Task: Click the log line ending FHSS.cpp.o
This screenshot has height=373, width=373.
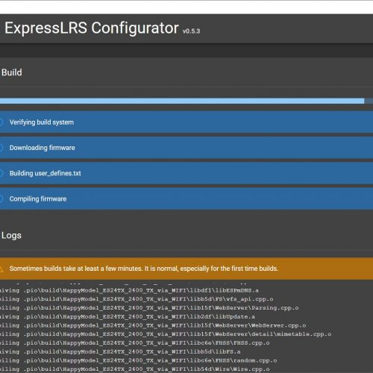Action: [x=135, y=342]
